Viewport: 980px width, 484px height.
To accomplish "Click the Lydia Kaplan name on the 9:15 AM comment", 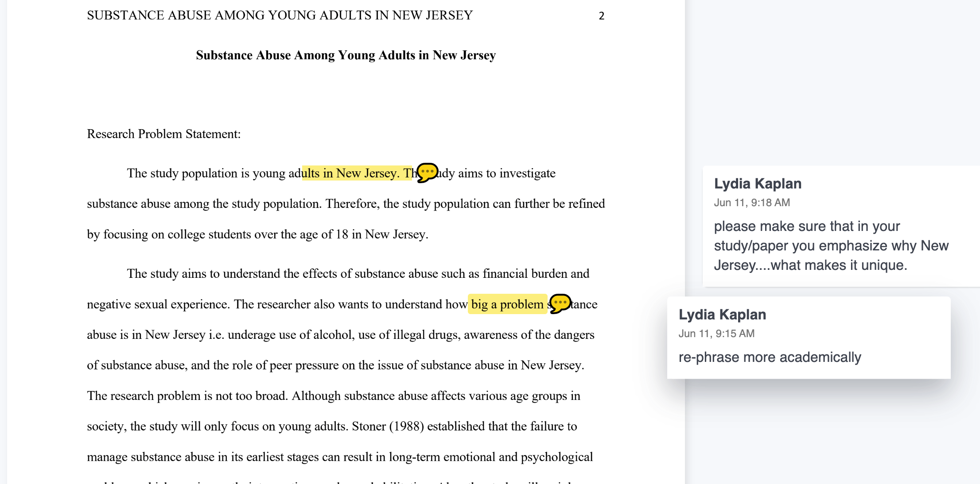I will (x=722, y=315).
